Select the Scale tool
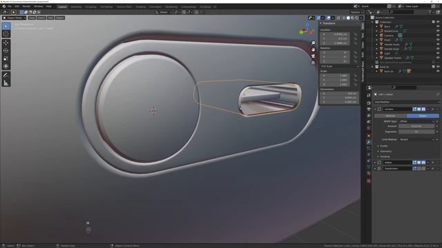 [6, 59]
